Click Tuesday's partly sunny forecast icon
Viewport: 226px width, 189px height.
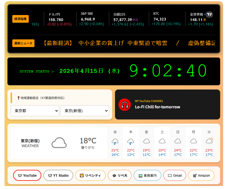(209, 141)
